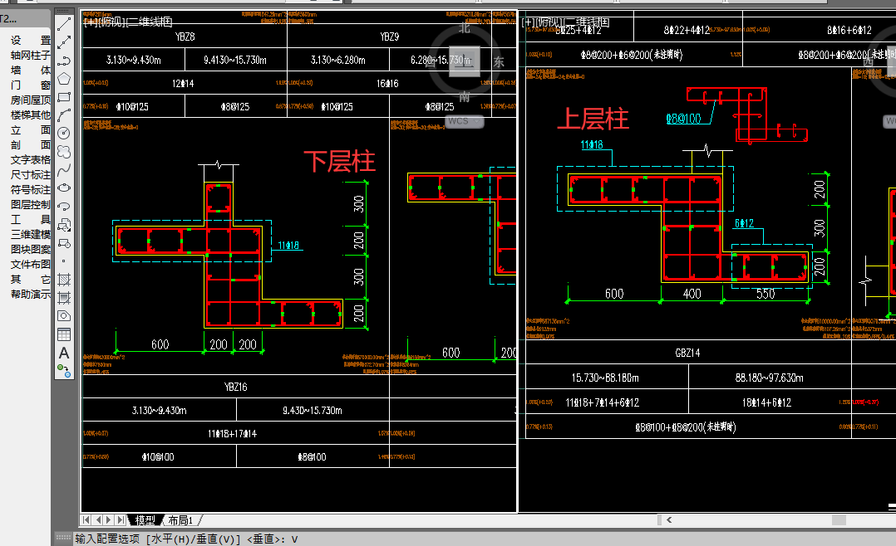Screen dimensions: 896x546
Task: Click the draw toolbar grip handle
Action: tap(64, 11)
